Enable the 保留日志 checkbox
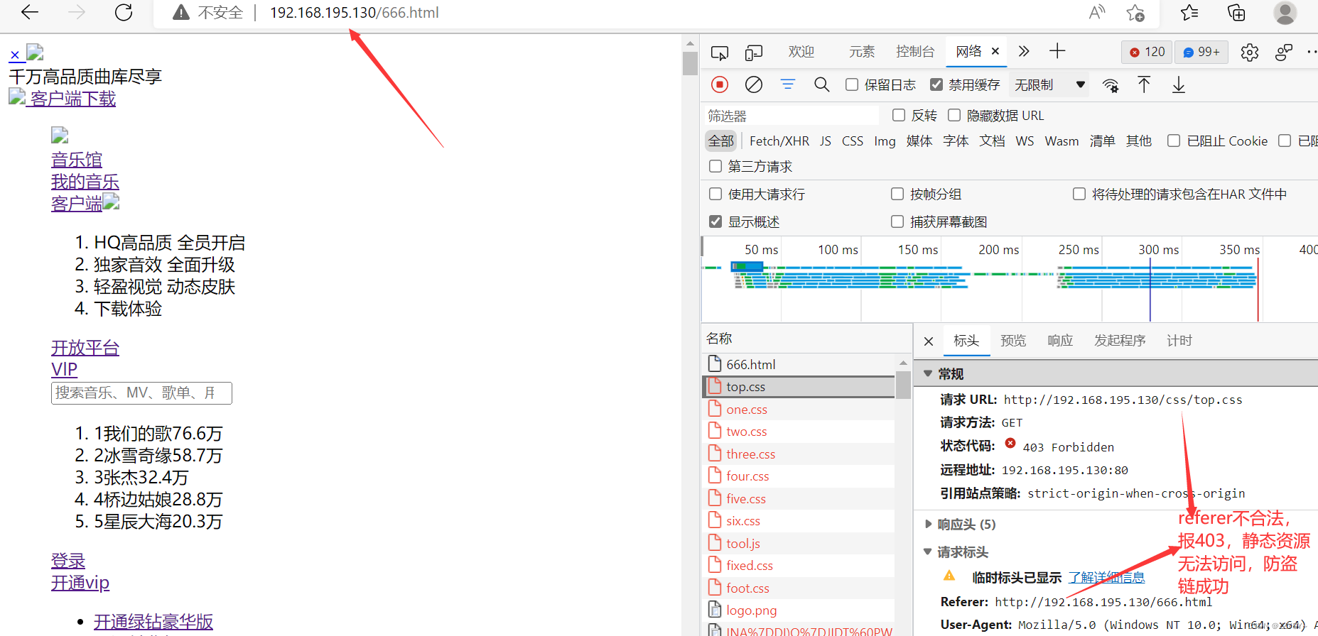The image size is (1318, 636). point(852,84)
